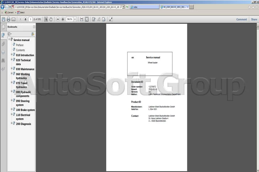This screenshot has width=259, height=172.
Task: Open the Preface bookmark
Action: click(19, 45)
